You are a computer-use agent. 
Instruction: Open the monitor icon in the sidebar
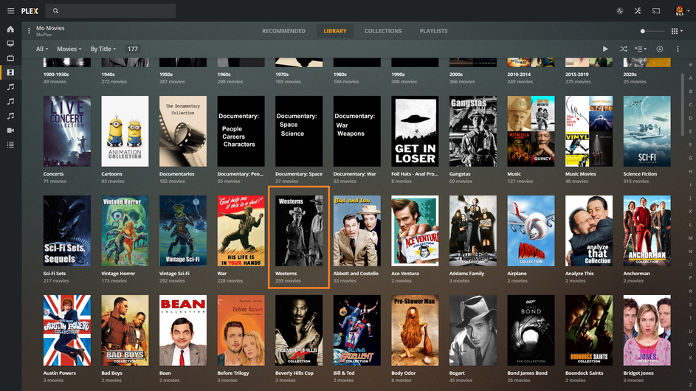10,44
